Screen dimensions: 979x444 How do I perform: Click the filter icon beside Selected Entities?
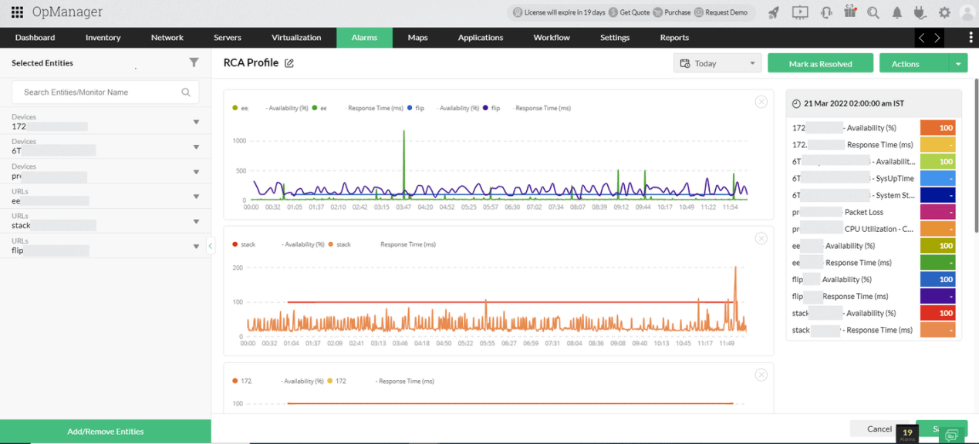click(x=194, y=62)
